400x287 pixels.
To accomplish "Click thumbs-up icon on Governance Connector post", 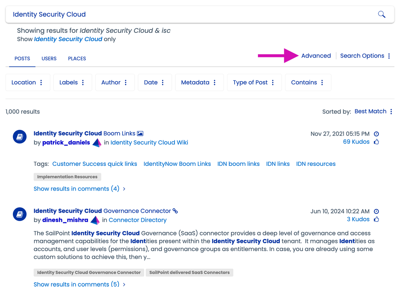I will click(376, 219).
